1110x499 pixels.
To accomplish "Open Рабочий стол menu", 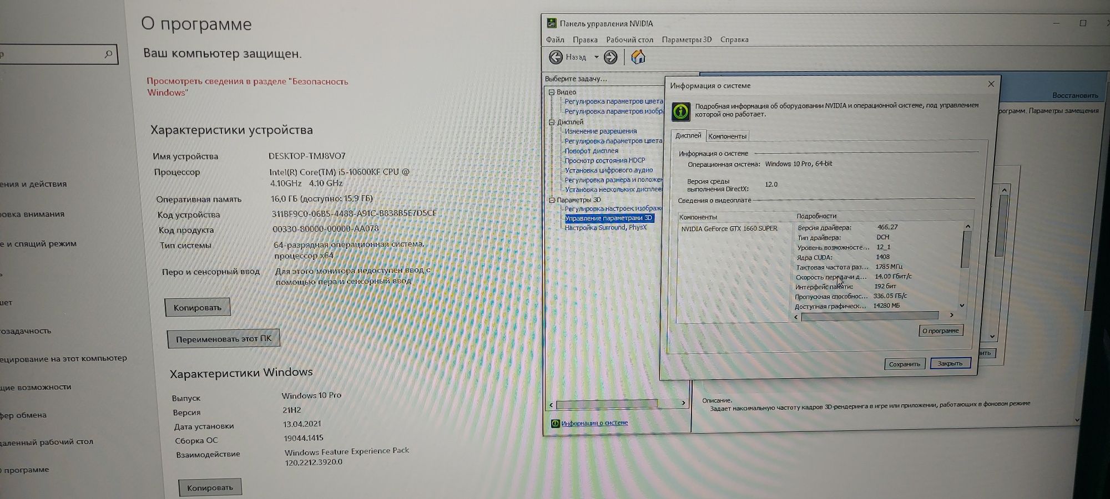I will (629, 40).
